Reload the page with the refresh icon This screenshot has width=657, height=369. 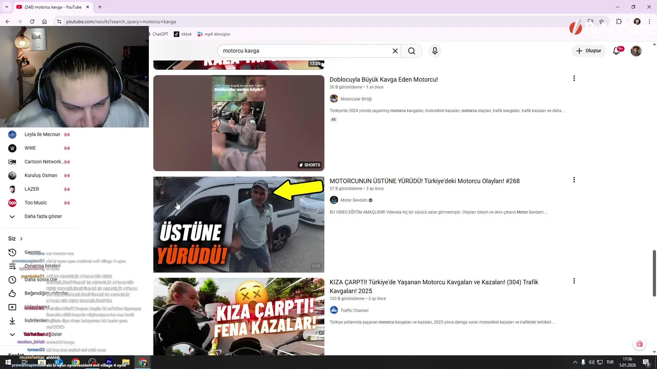click(32, 22)
